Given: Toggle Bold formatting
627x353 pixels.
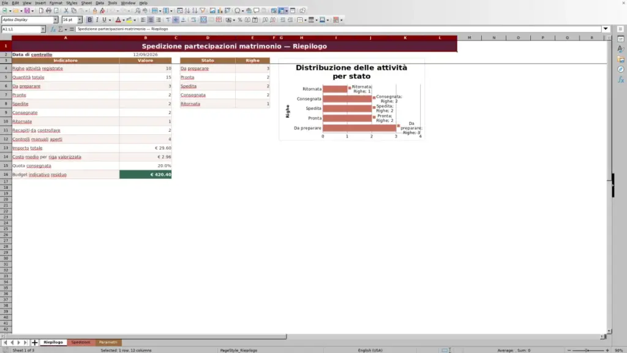Looking at the screenshot, I should [89, 20].
